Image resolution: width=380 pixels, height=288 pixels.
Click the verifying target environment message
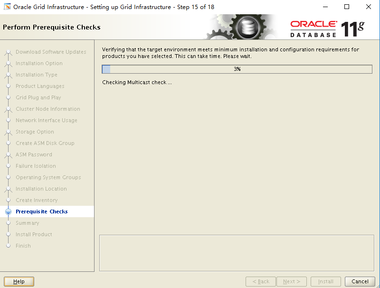click(x=230, y=53)
